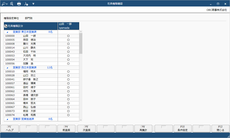
Task: Click the permission circle for employee 100074
Action: click(x=69, y=115)
